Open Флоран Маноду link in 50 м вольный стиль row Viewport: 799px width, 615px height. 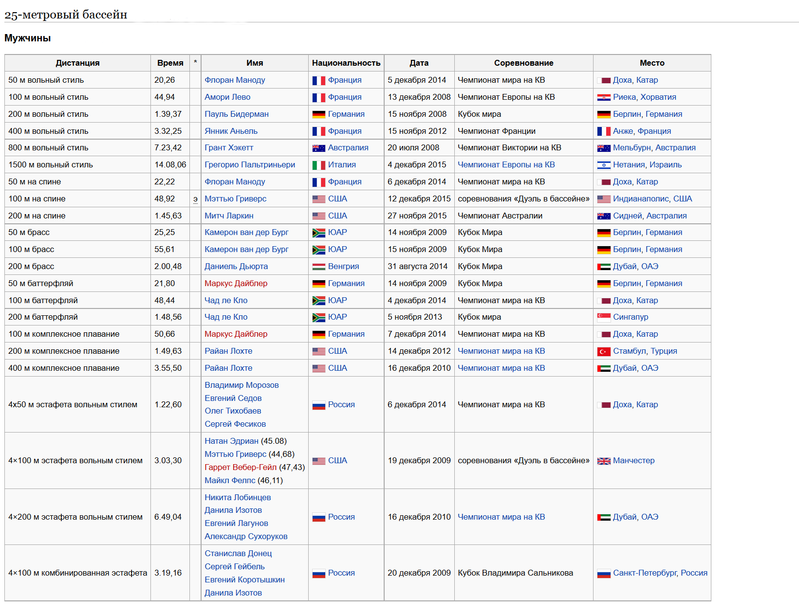click(x=235, y=80)
